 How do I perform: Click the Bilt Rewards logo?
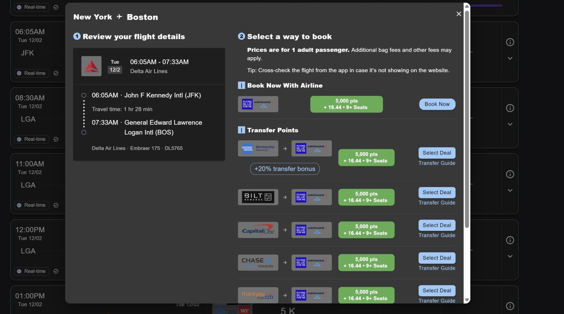pyautogui.click(x=258, y=197)
